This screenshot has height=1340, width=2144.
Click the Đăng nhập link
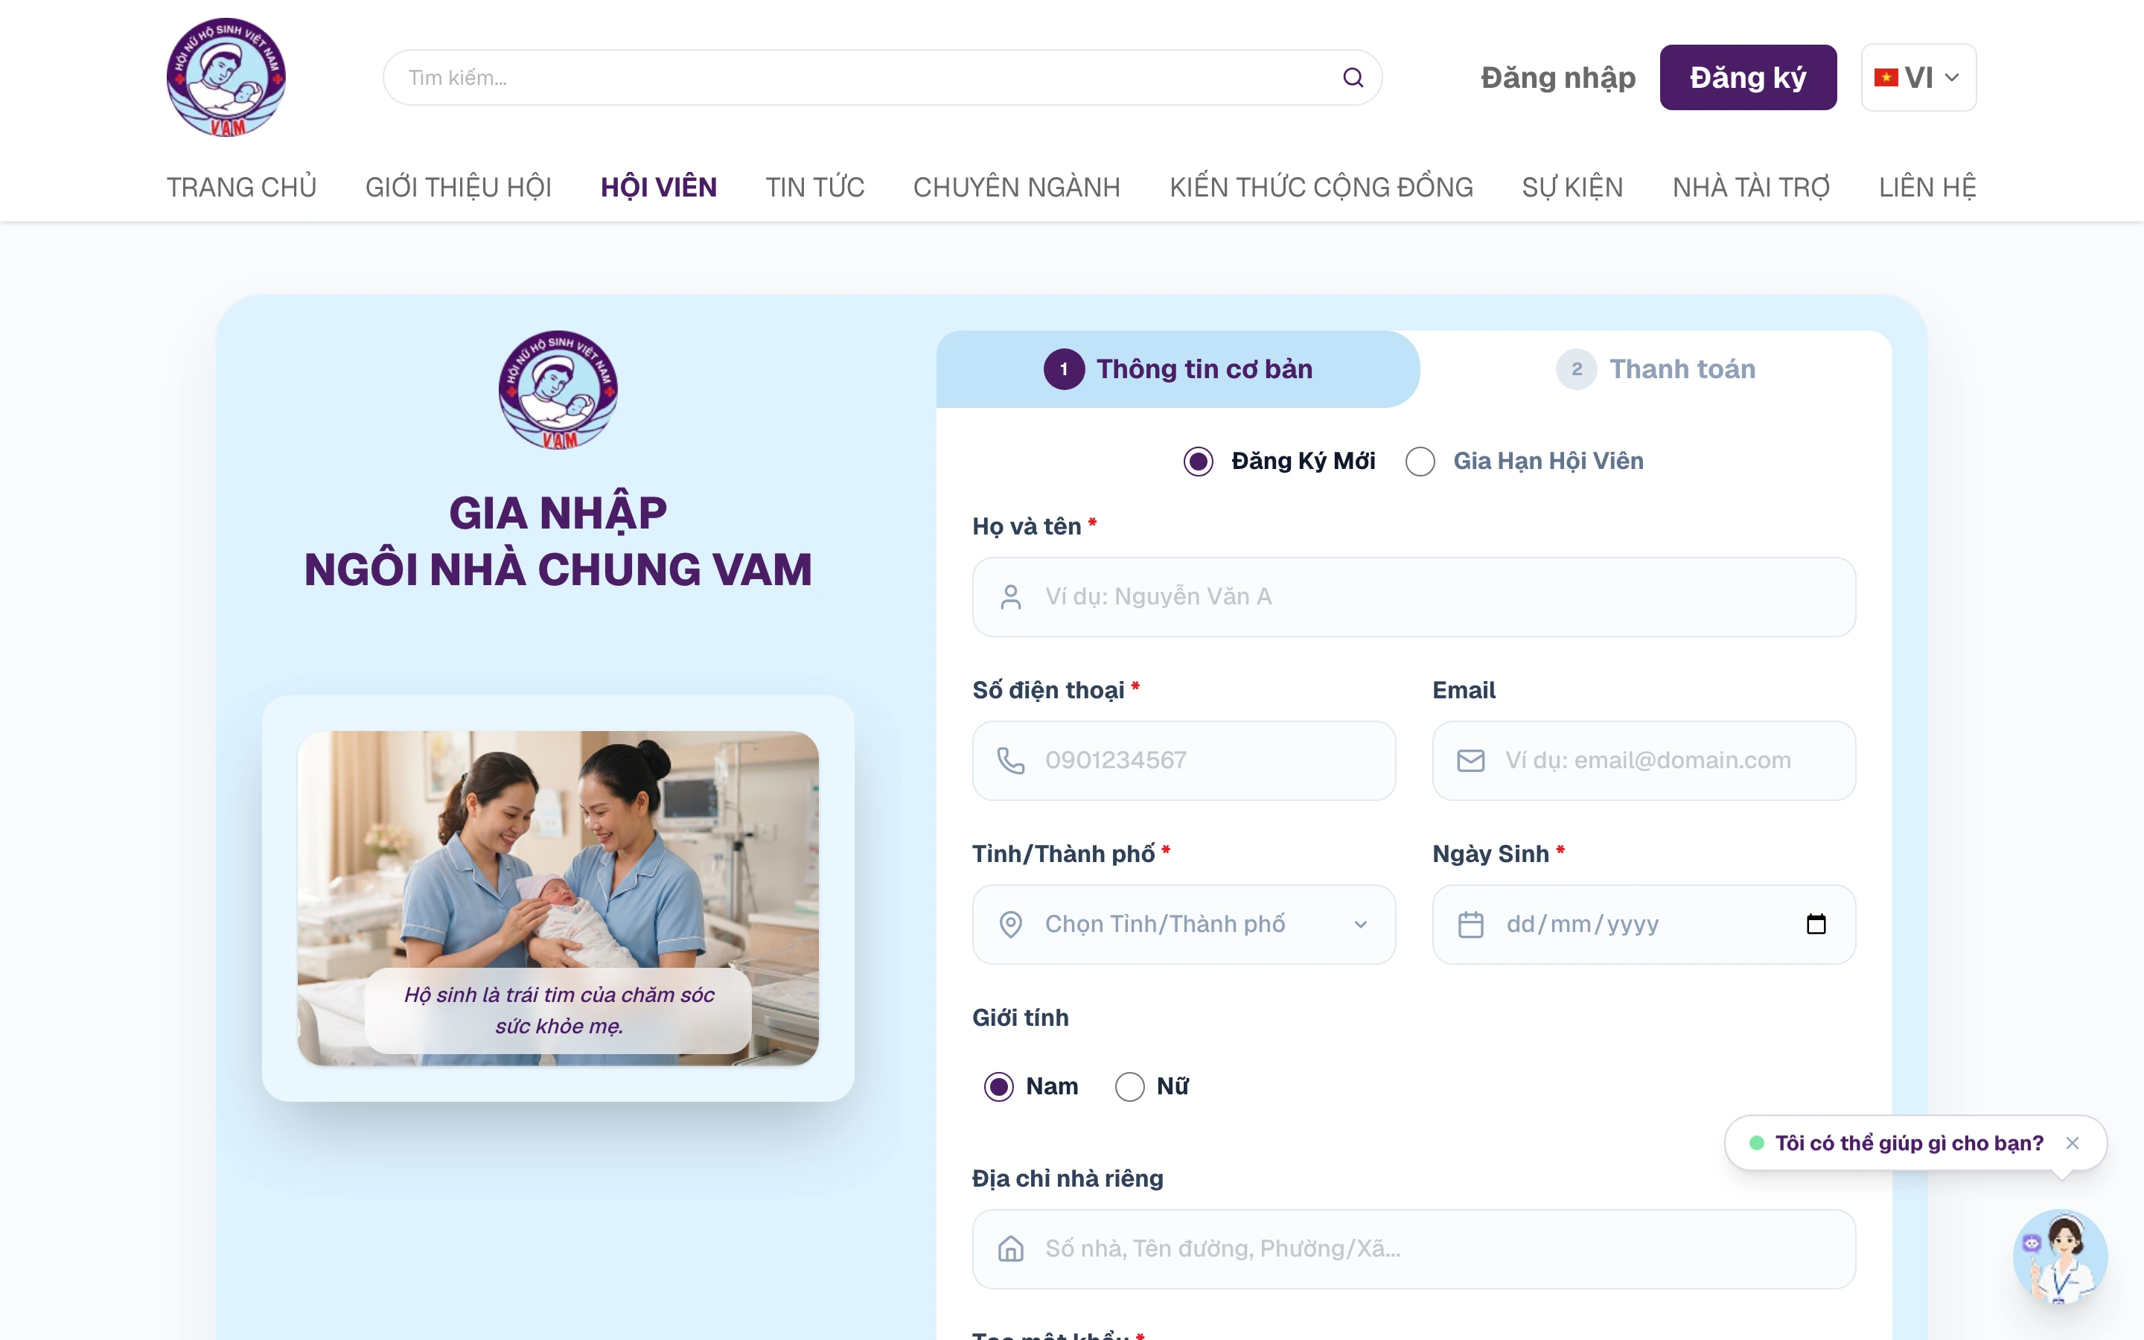click(x=1558, y=78)
